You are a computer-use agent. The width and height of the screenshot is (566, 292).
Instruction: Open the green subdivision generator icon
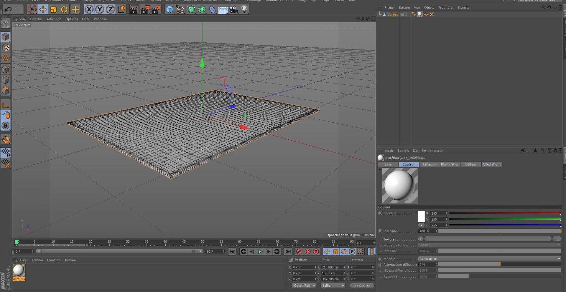[x=191, y=9]
